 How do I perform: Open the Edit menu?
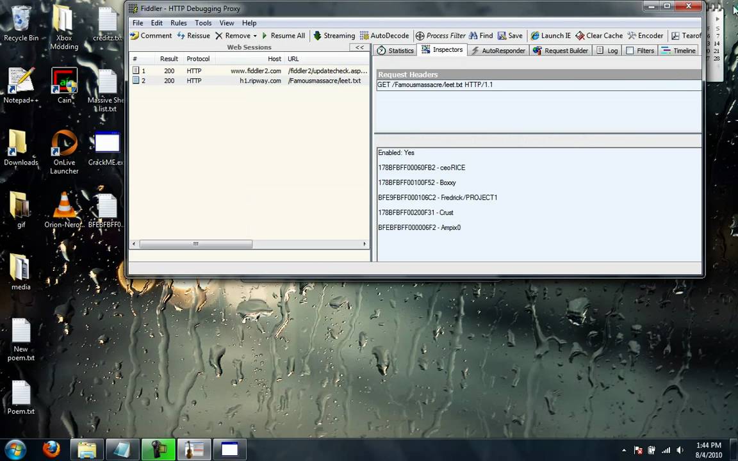point(157,23)
